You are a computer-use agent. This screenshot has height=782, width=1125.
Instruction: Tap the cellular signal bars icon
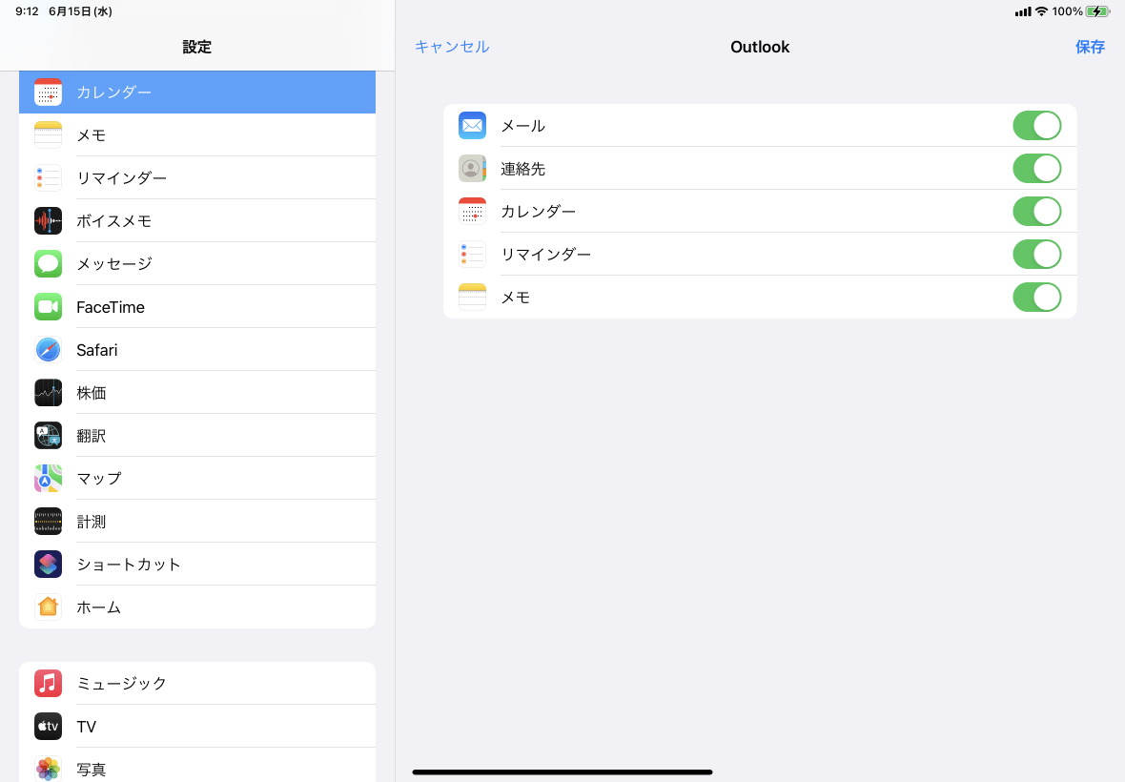point(1022,11)
